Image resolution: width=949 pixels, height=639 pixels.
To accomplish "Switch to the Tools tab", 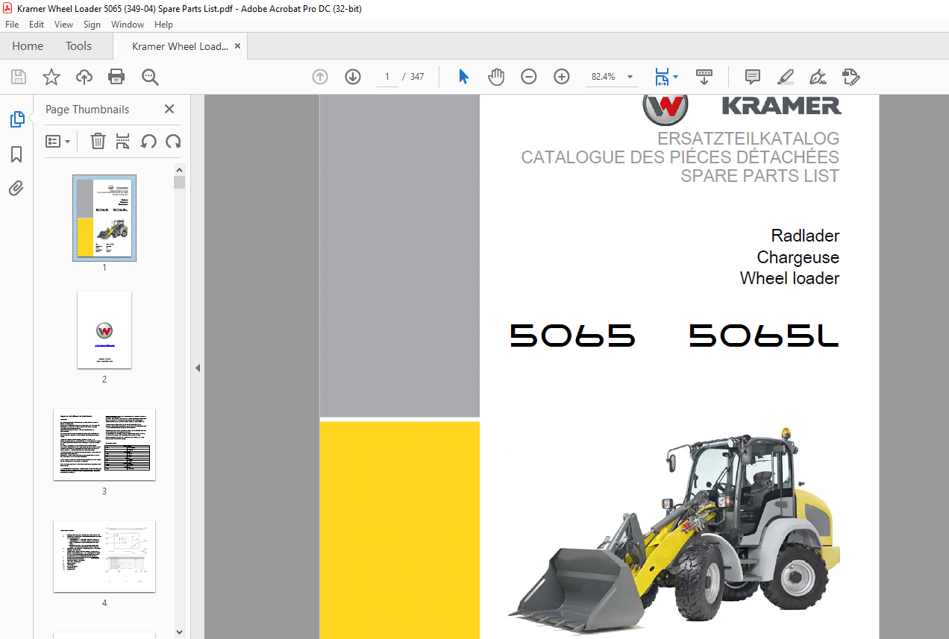I will pyautogui.click(x=78, y=46).
